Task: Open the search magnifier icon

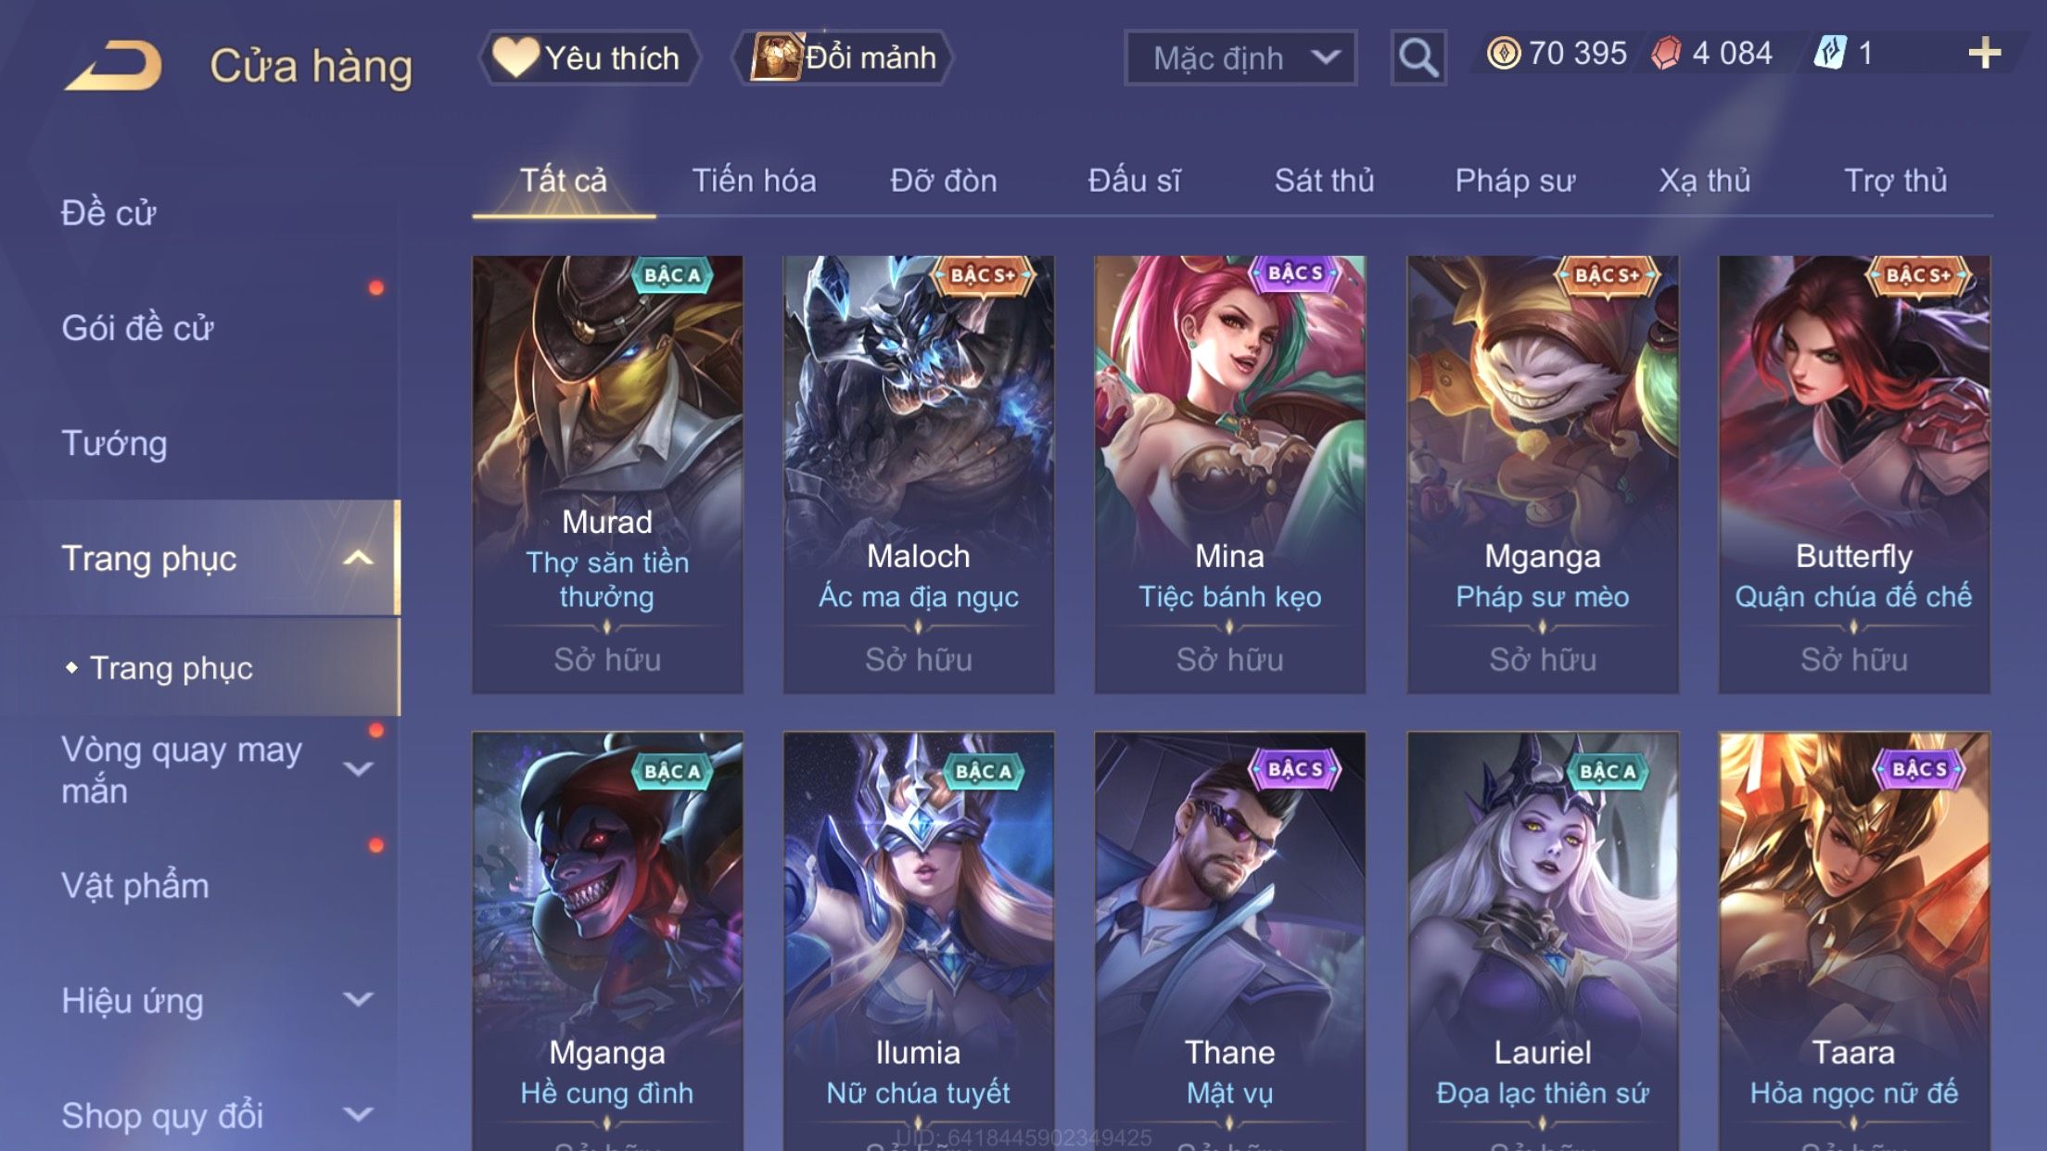Action: point(1418,57)
